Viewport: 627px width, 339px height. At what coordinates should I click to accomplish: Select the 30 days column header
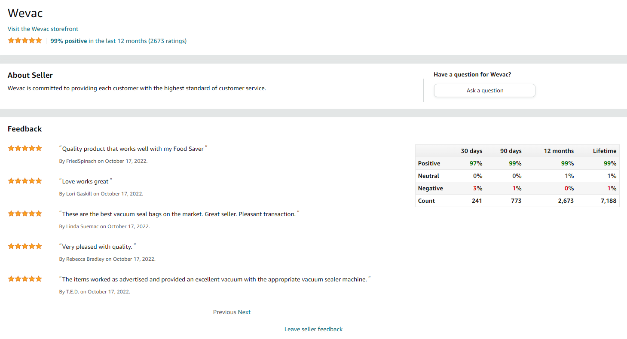471,151
